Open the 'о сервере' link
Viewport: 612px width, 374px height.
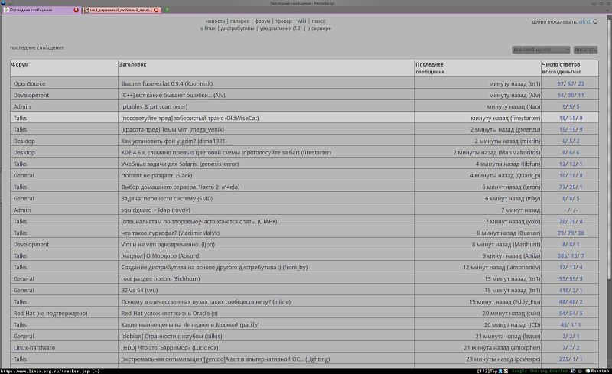click(319, 28)
